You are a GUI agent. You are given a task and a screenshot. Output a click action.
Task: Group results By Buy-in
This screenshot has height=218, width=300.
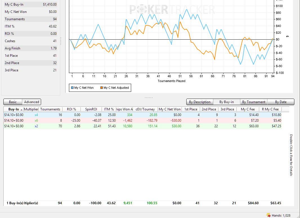(227, 102)
